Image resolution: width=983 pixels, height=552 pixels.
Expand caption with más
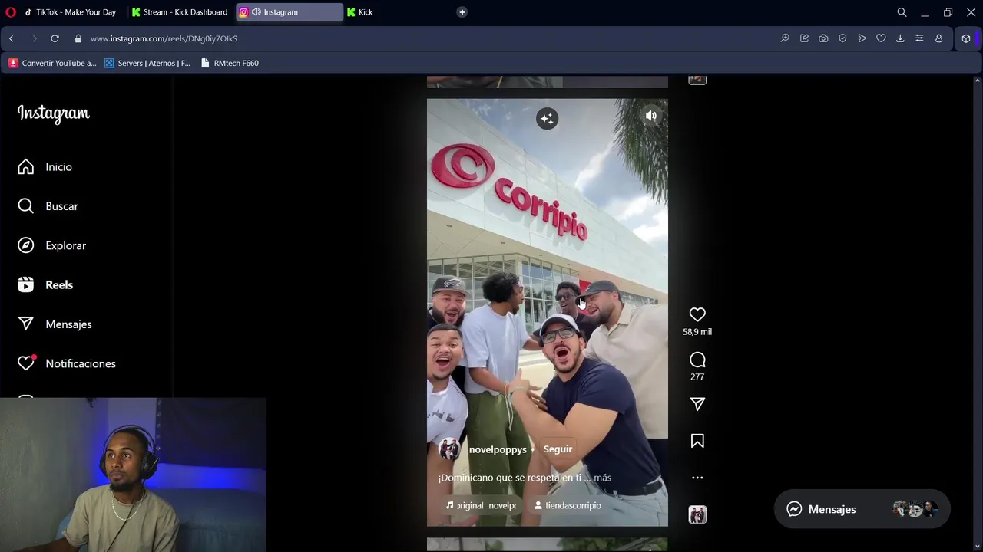pyautogui.click(x=602, y=478)
